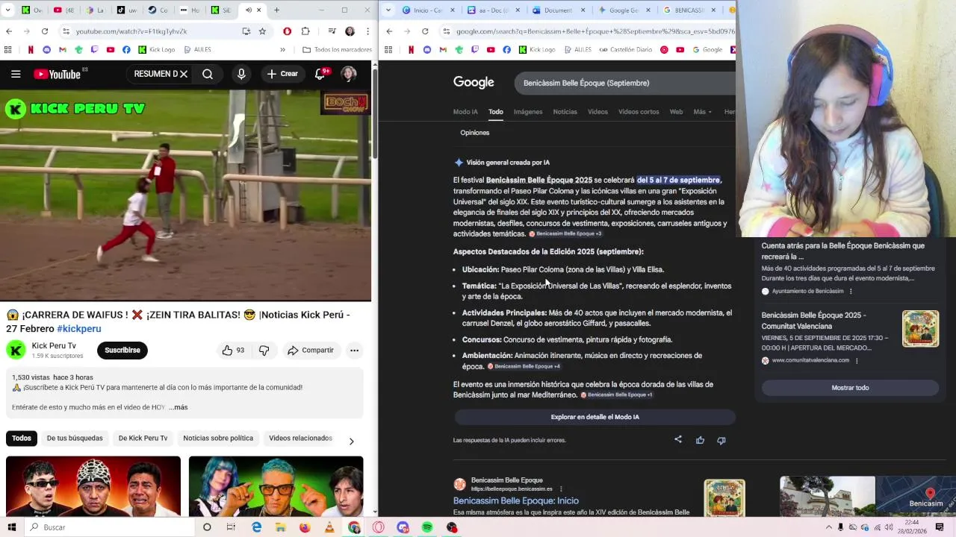The width and height of the screenshot is (956, 537).
Task: Expand the video description with ...más
Action: 178,407
